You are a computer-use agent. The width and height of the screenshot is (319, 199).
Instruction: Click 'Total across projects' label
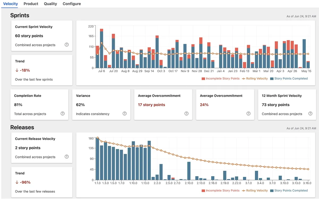coord(30,114)
